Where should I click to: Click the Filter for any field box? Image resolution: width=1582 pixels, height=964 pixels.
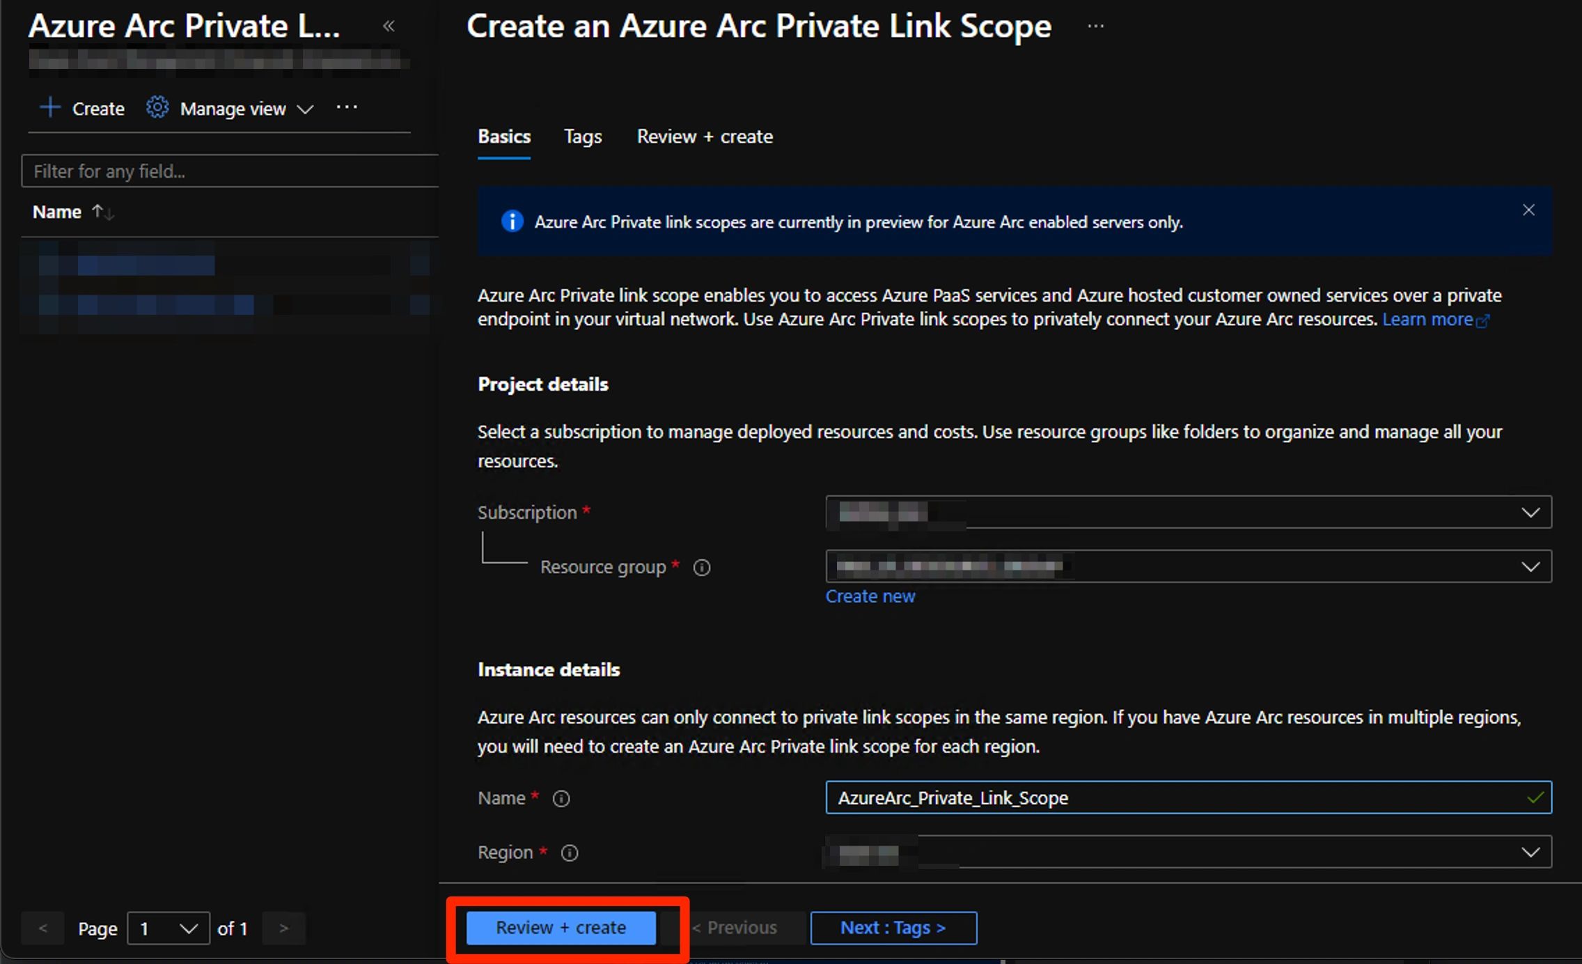click(230, 171)
